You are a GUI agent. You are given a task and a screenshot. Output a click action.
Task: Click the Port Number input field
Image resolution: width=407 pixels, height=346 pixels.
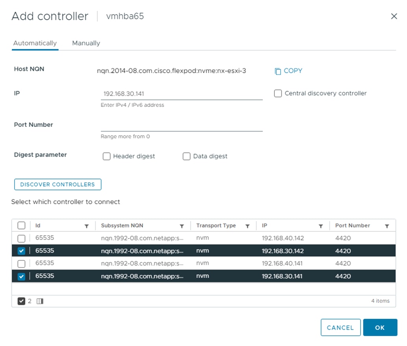pyautogui.click(x=181, y=126)
